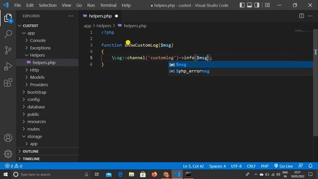Click Spaces: 4 indentation setting
Viewport: 318px width, 179px height.
click(217, 166)
